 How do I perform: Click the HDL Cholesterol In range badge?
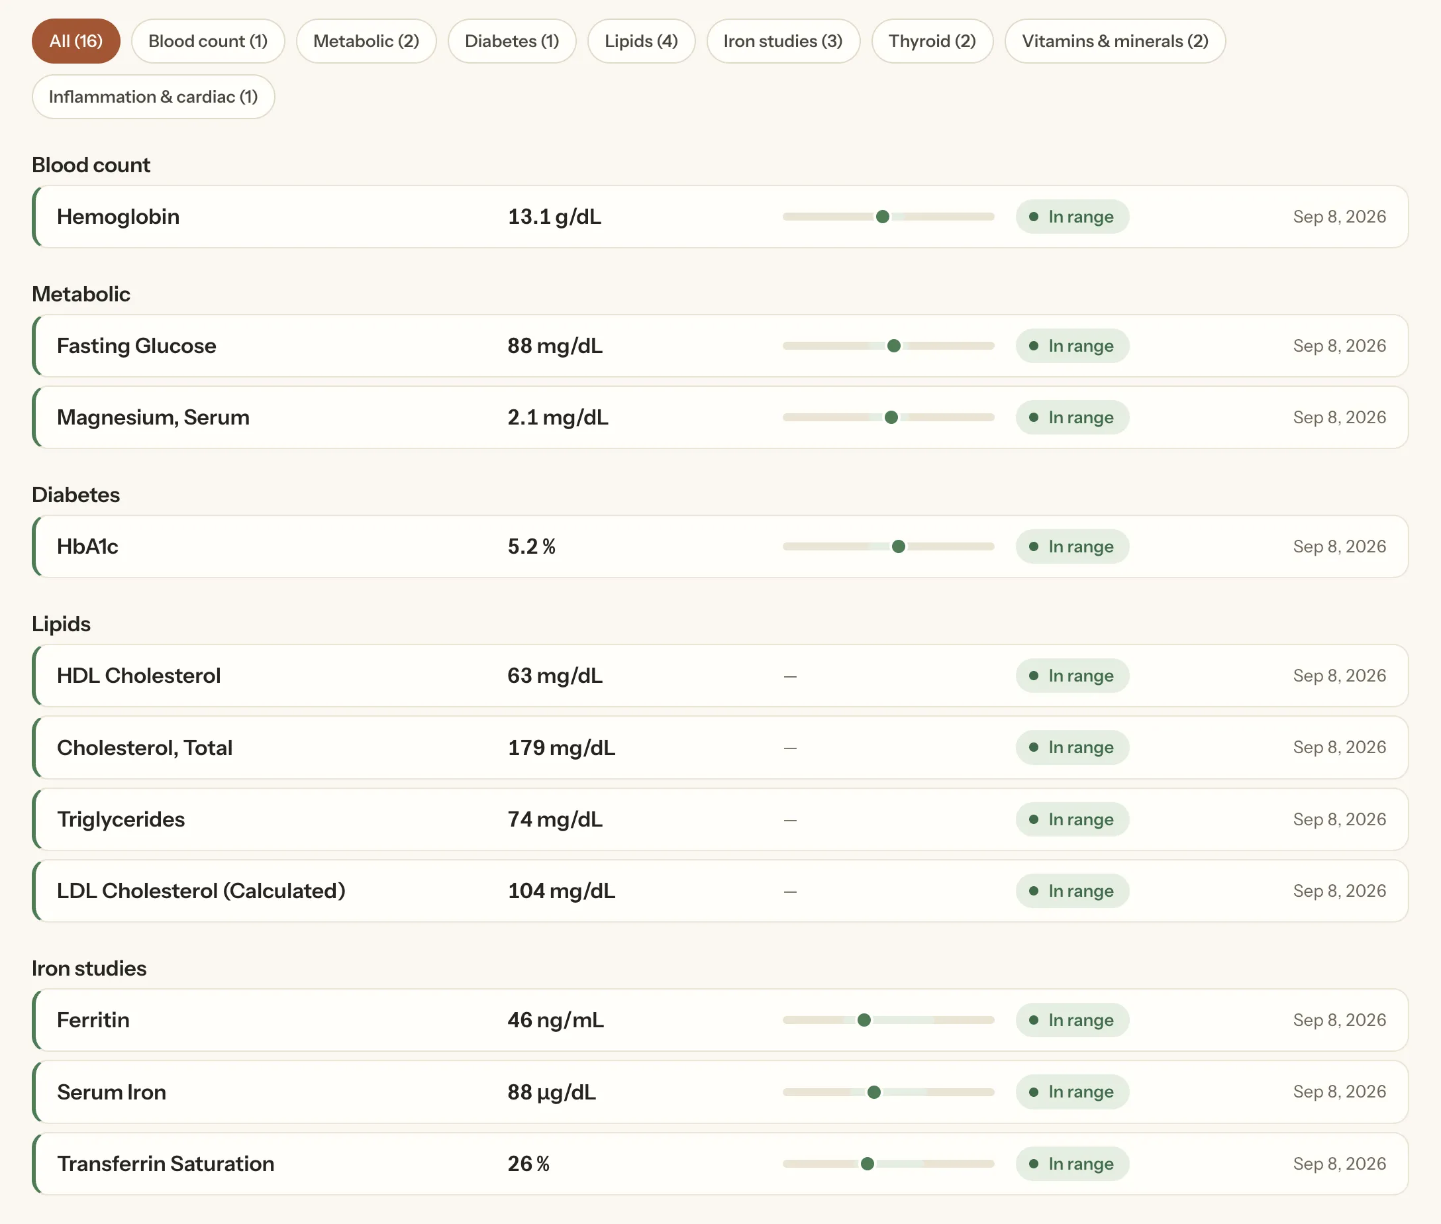click(1072, 675)
